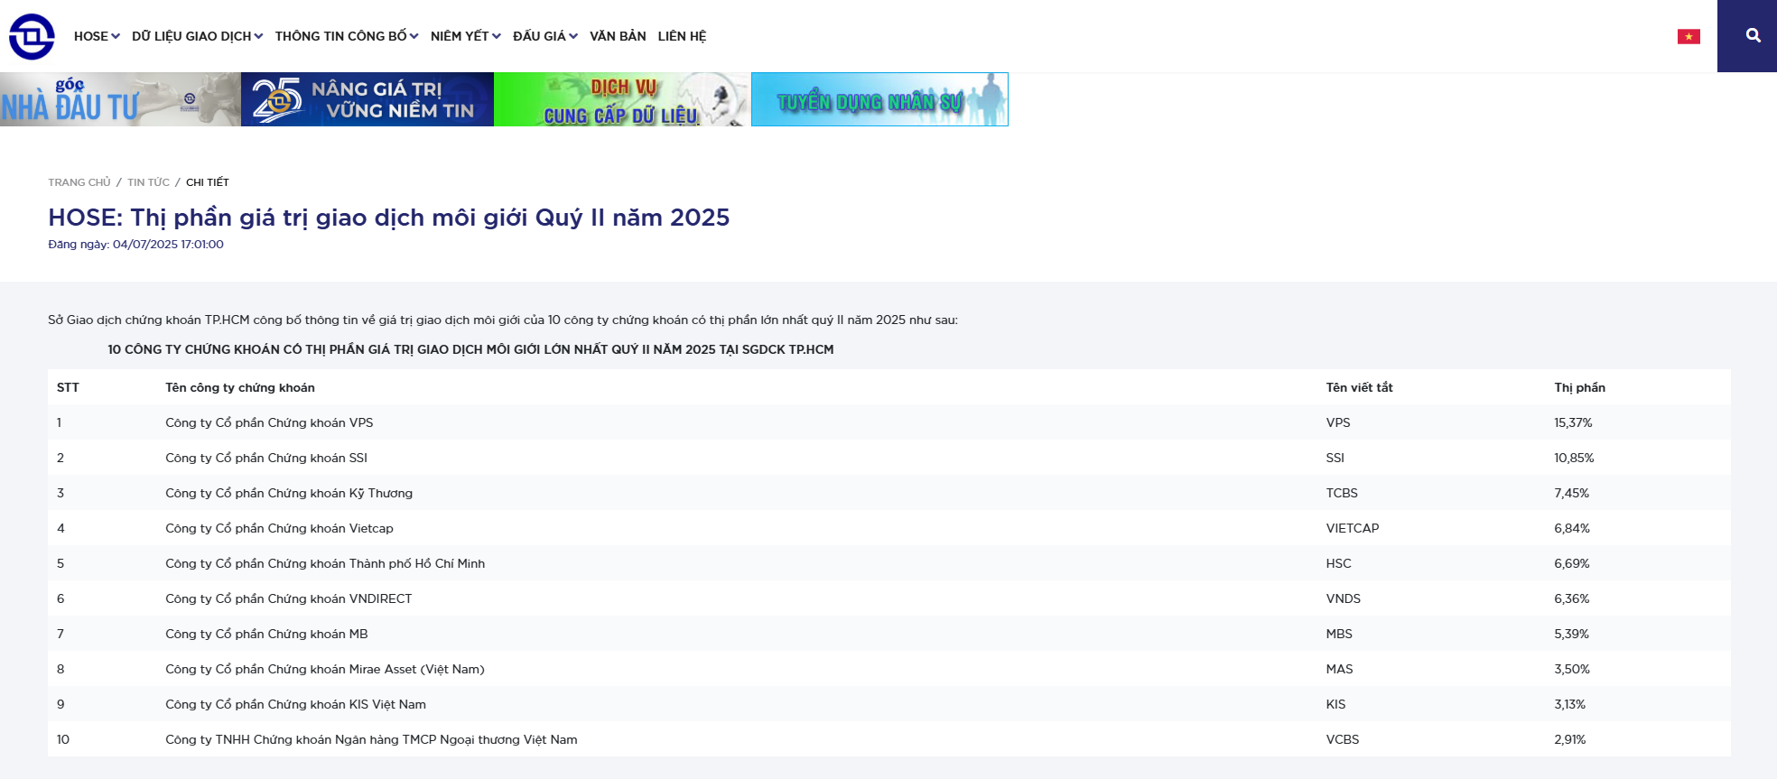
Task: Click the Thị phần column header
Action: click(x=1579, y=387)
